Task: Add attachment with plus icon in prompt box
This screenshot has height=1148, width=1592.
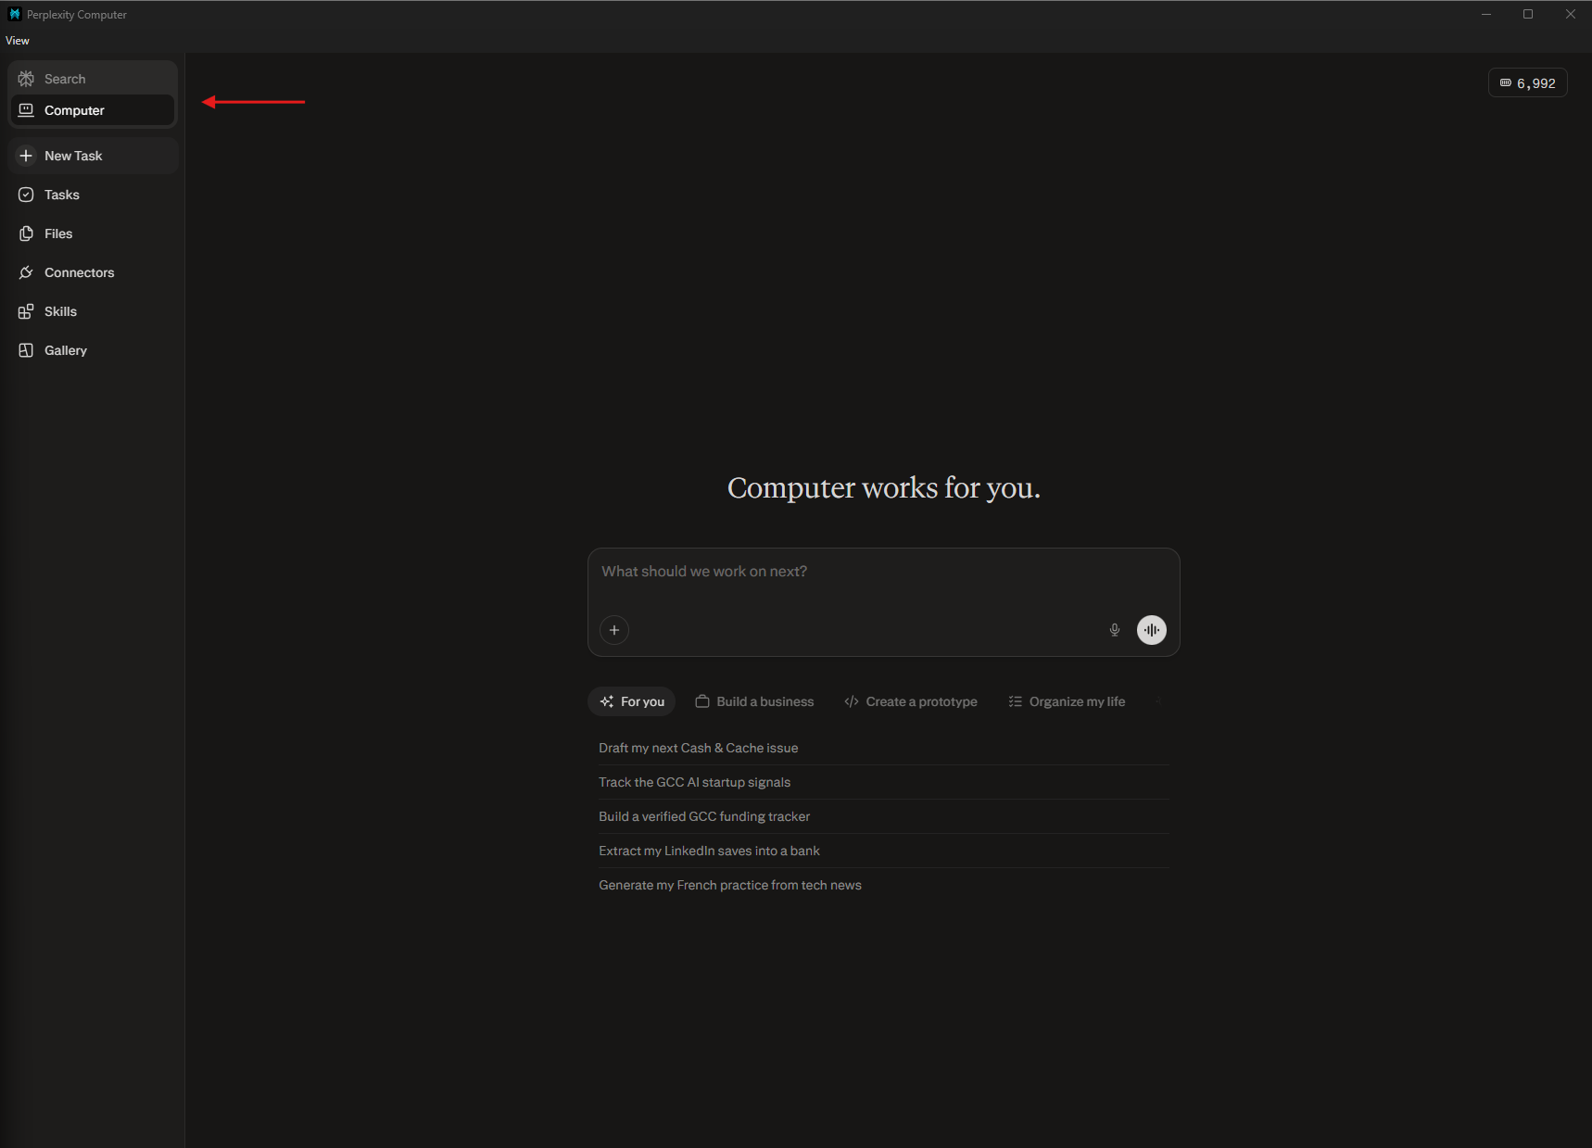Action: pyautogui.click(x=614, y=630)
